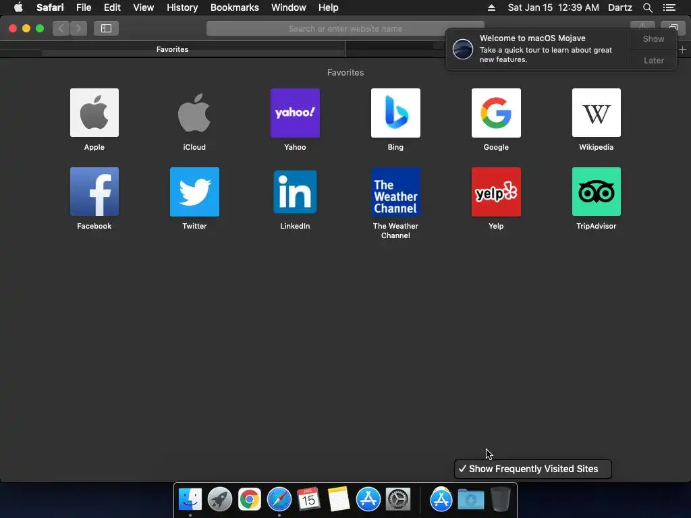Click the date and time clock

pyautogui.click(x=553, y=7)
